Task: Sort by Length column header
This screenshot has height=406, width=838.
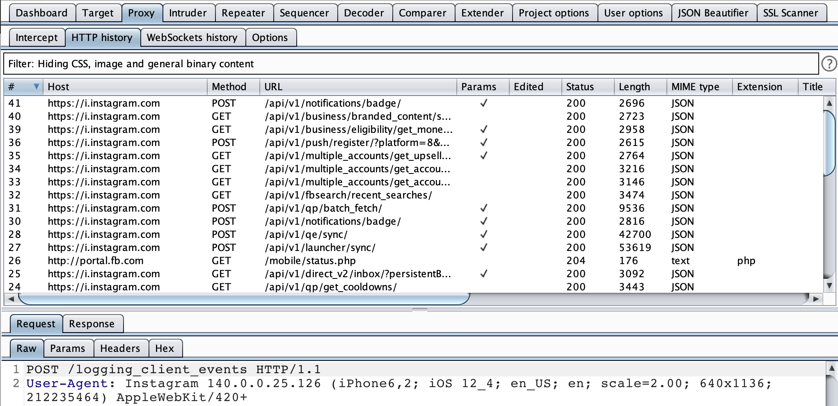Action: 641,87
